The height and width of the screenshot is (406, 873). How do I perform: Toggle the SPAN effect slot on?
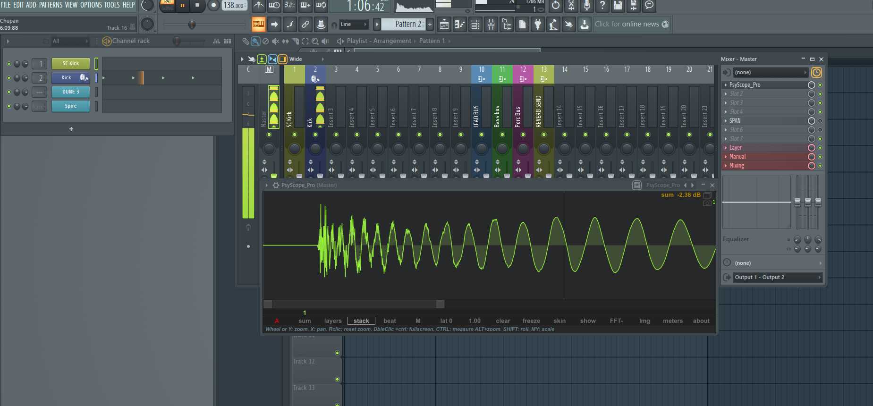click(x=820, y=121)
